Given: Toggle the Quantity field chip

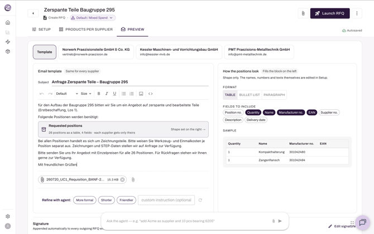Looking at the screenshot, I should [x=253, y=113].
